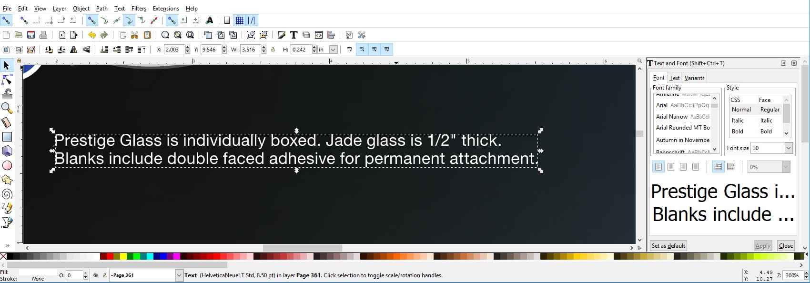Open the Filters menu
Screen dimensions: 810x283
[x=139, y=9]
